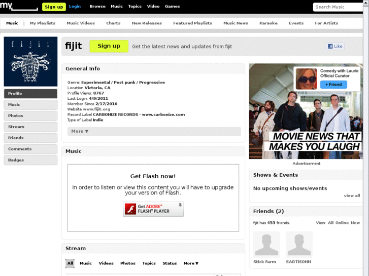Open SARTISOHN's friend avatar
Screen dimensions: 369x276
[299, 245]
